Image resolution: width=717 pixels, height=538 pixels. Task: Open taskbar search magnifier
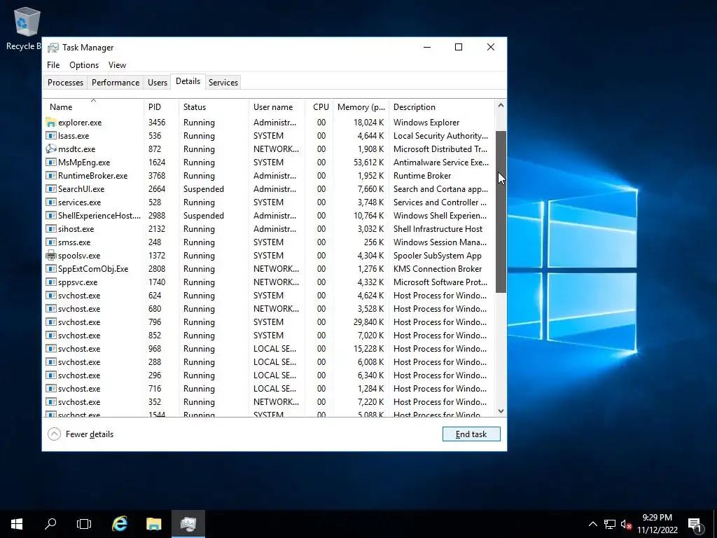coord(50,524)
